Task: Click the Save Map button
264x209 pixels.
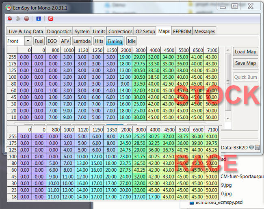Action: pyautogui.click(x=245, y=63)
